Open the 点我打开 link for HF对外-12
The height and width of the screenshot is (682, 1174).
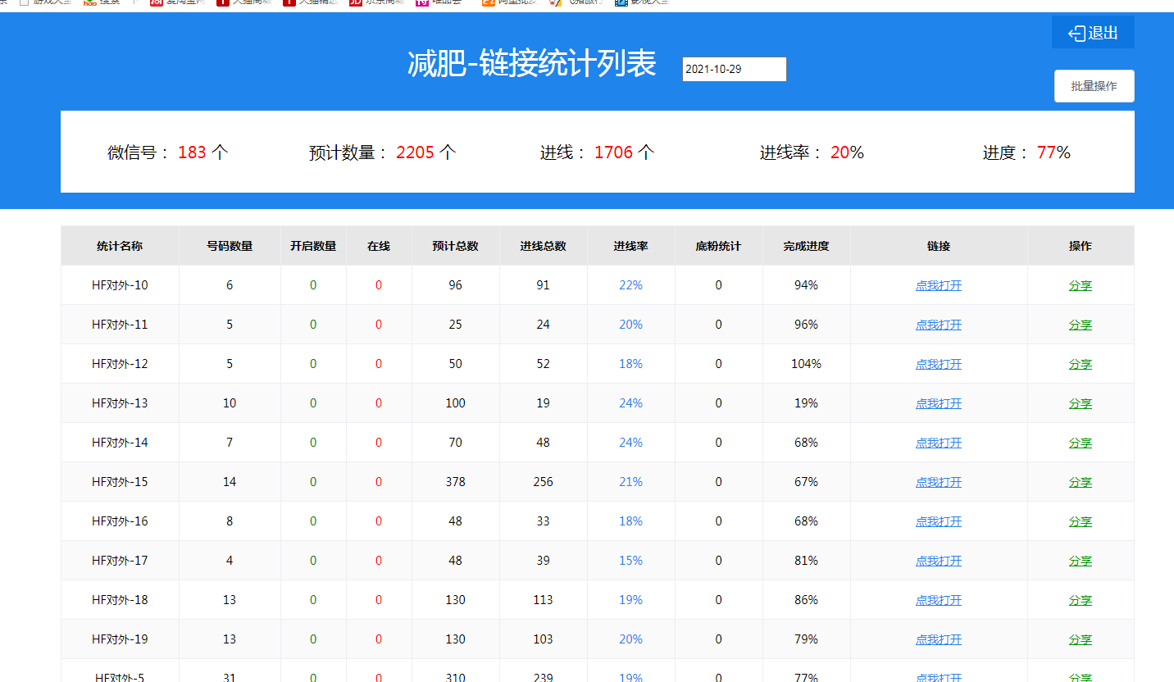tap(939, 364)
